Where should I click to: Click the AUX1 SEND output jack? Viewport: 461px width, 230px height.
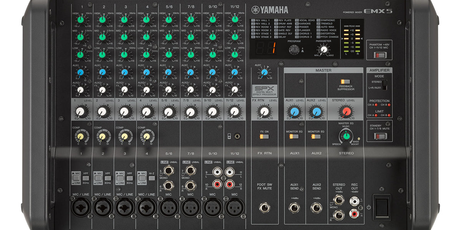coord(294,208)
